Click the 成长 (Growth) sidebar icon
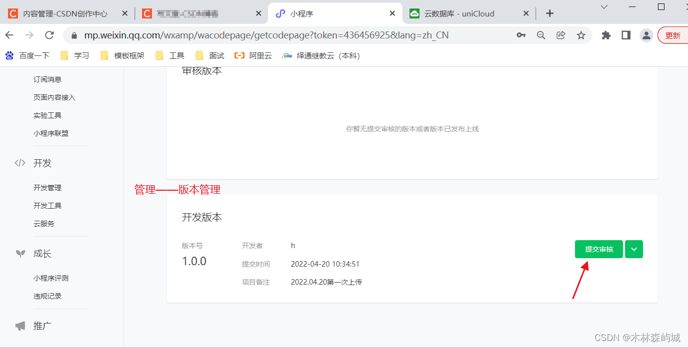The height and width of the screenshot is (347, 688). coord(20,254)
